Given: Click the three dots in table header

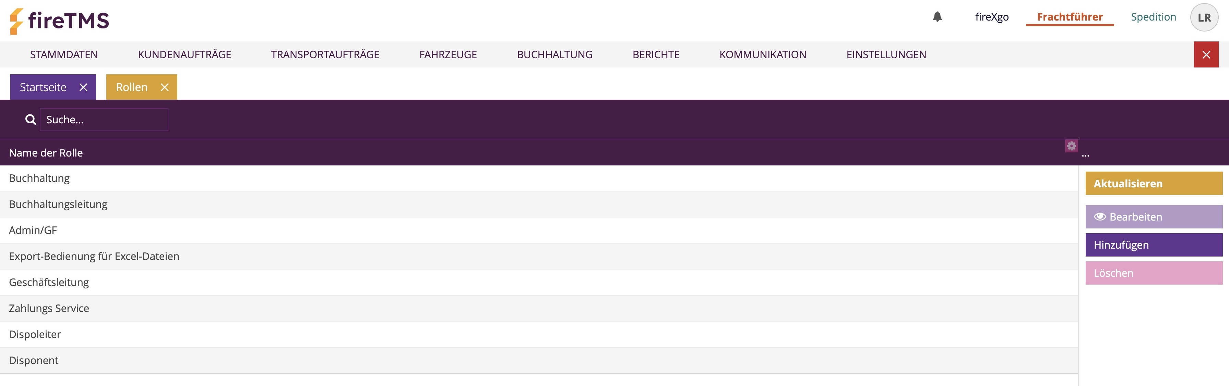Looking at the screenshot, I should (x=1085, y=155).
